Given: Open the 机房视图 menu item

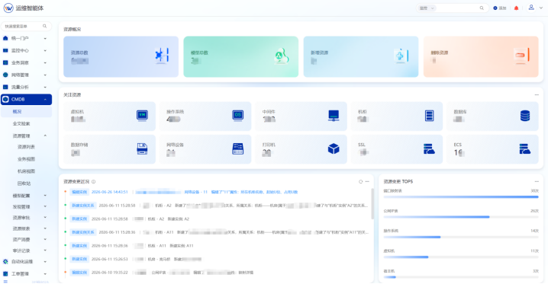Looking at the screenshot, I should point(26,171).
